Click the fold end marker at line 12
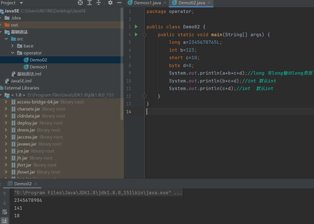This screenshot has width=314, height=224. (144, 96)
